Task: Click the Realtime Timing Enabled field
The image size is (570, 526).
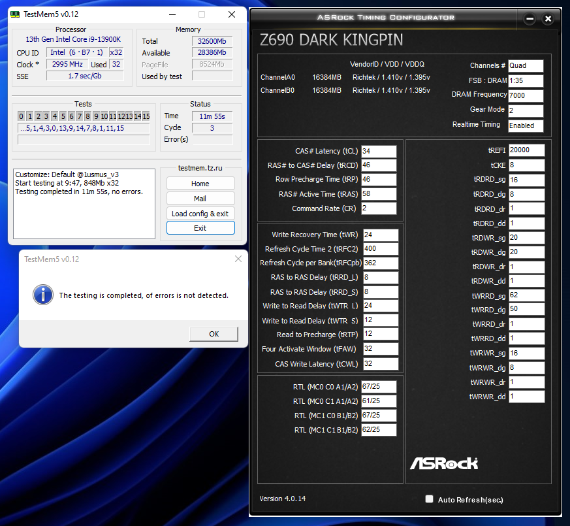Action: (x=526, y=126)
